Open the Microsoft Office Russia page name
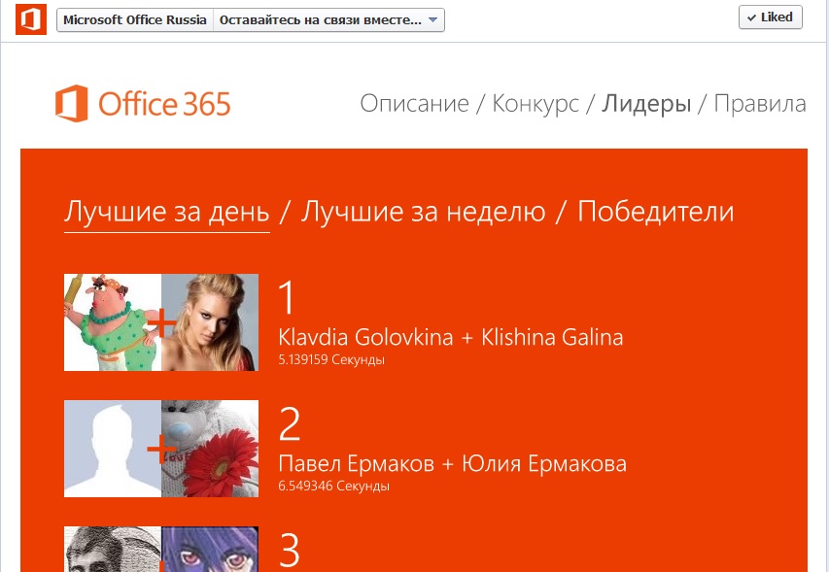The width and height of the screenshot is (829, 572). [x=134, y=20]
